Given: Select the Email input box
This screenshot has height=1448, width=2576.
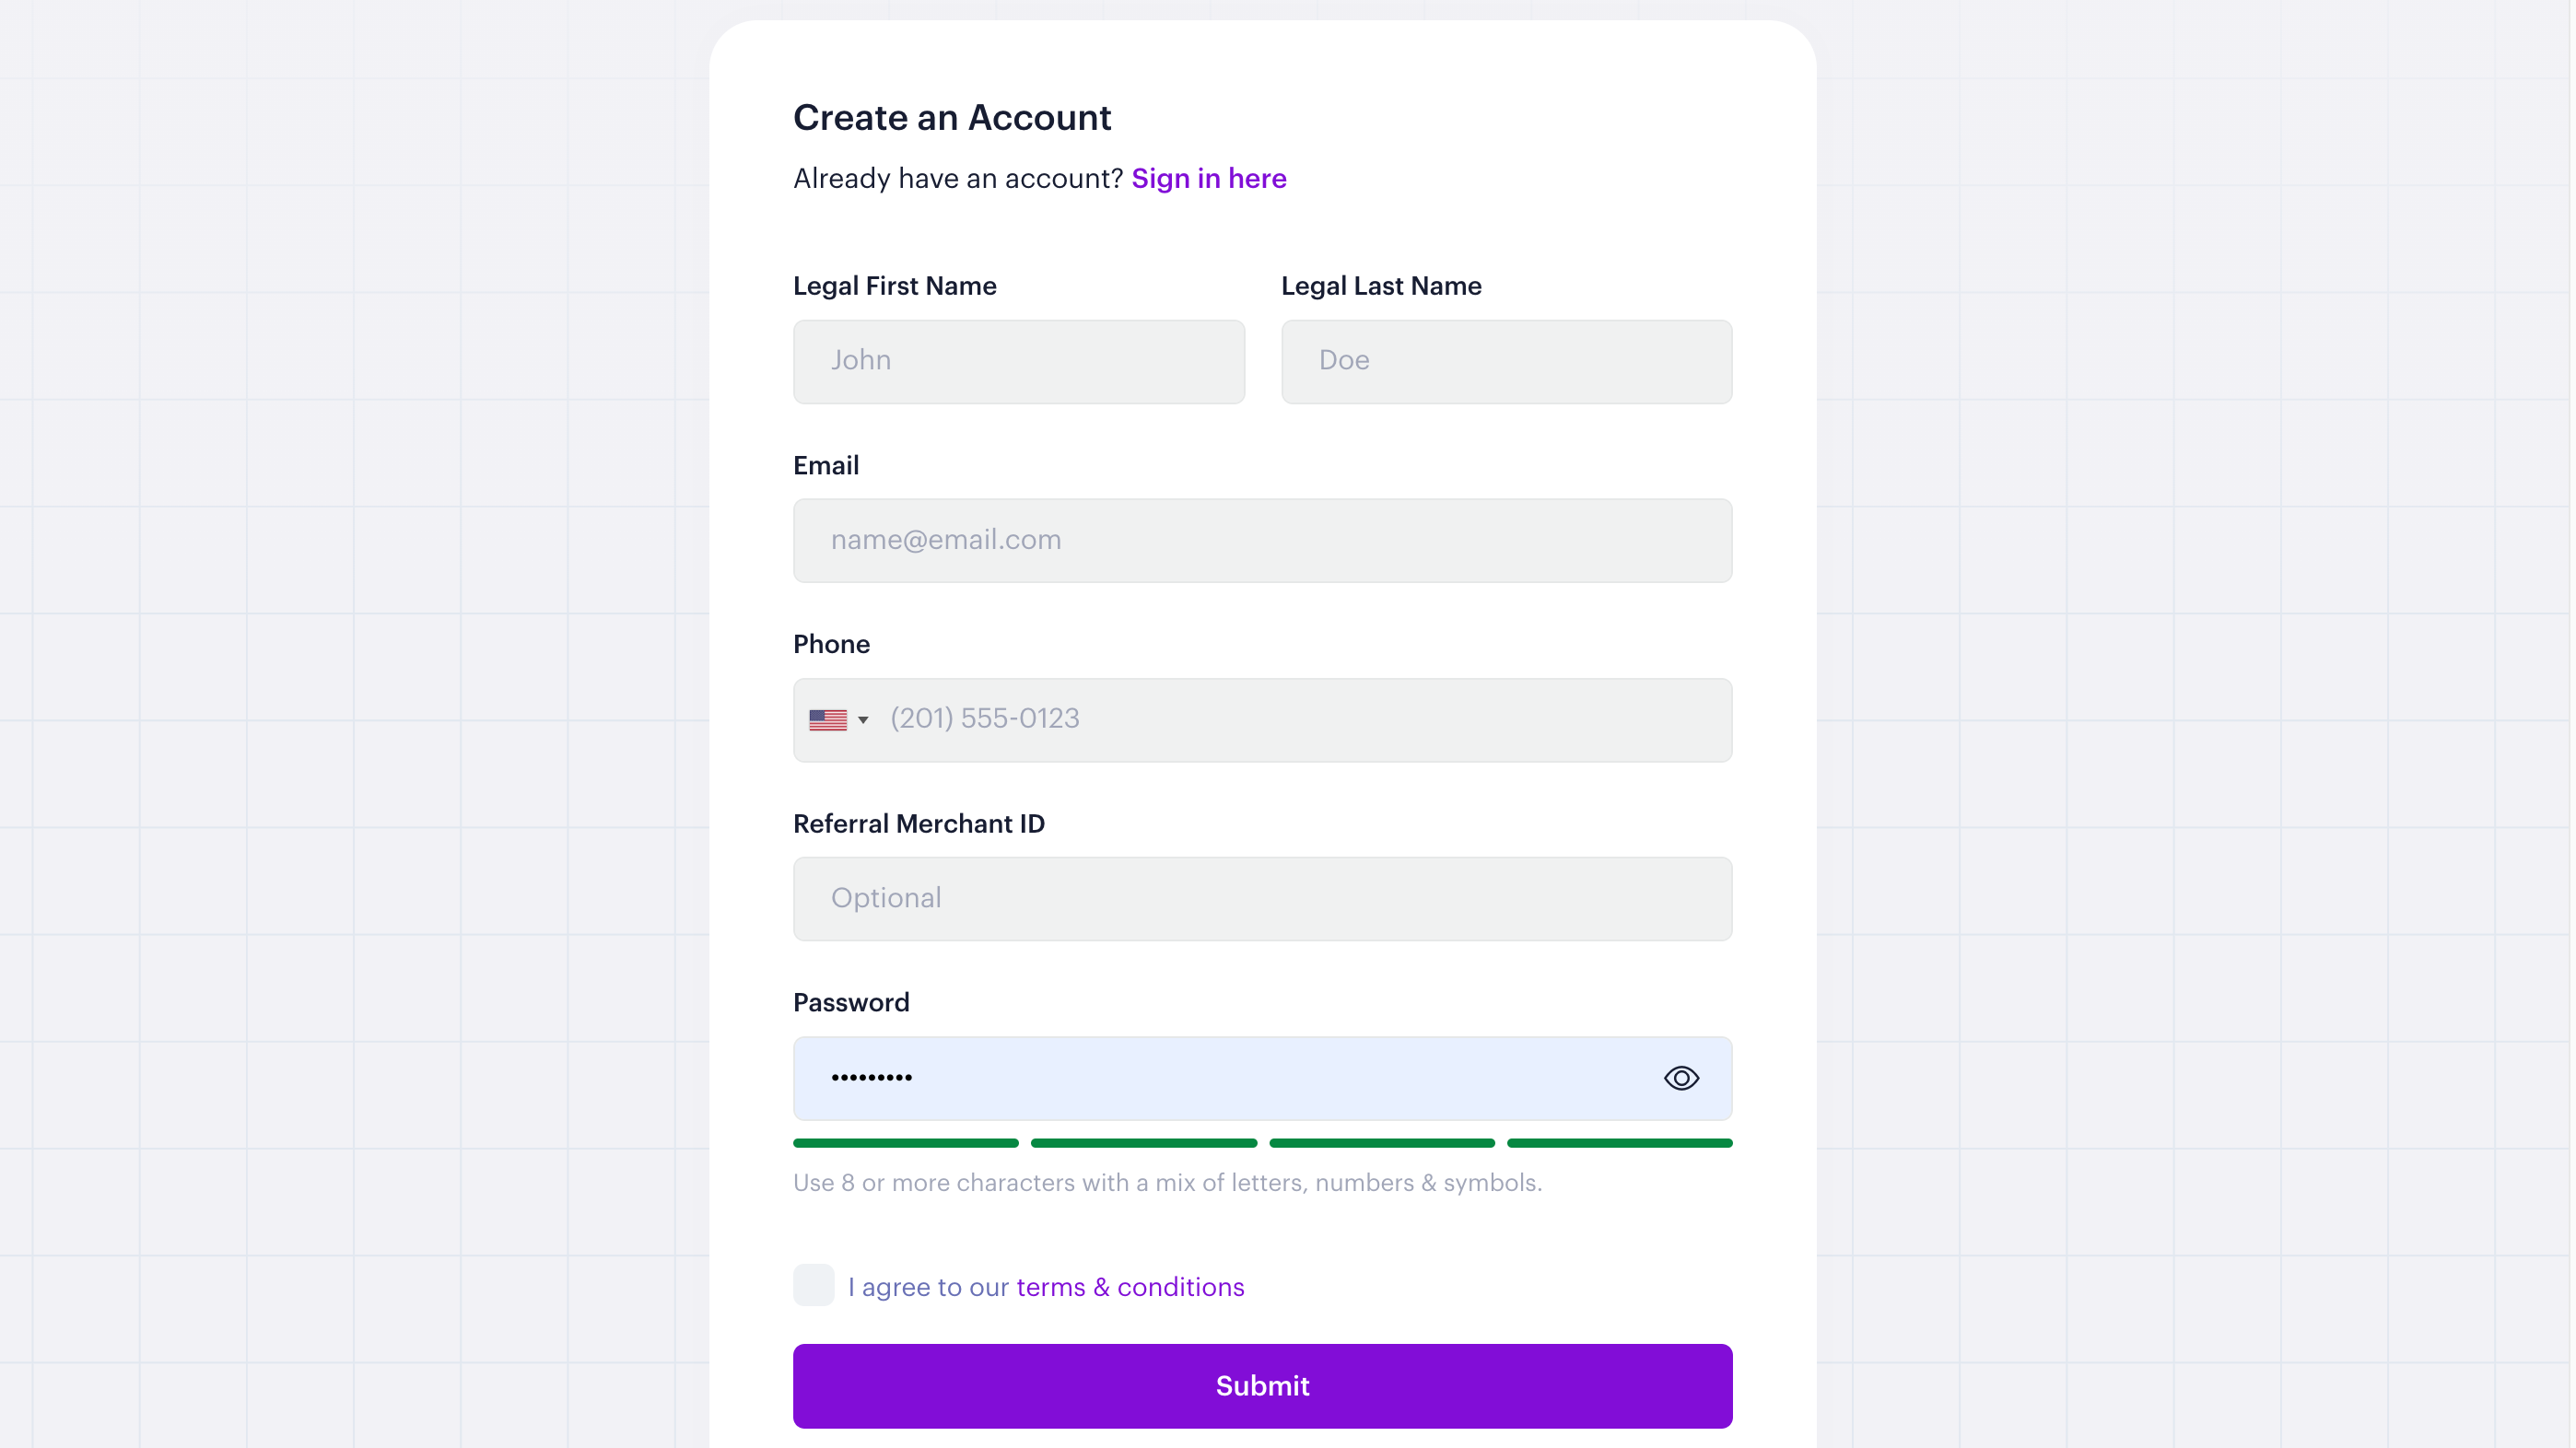Looking at the screenshot, I should (x=1262, y=540).
